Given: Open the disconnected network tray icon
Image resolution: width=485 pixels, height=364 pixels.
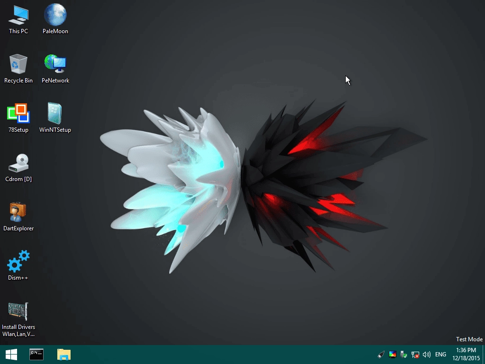Looking at the screenshot, I should [x=415, y=355].
